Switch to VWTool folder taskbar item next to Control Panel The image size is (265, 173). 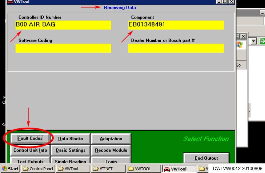73,169
